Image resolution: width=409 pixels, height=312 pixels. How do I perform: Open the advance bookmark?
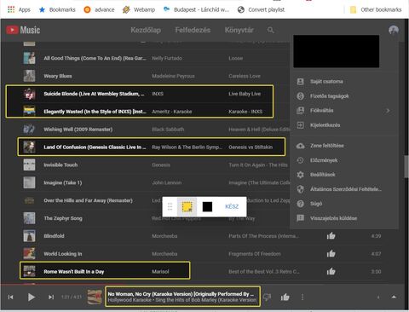[x=99, y=9]
